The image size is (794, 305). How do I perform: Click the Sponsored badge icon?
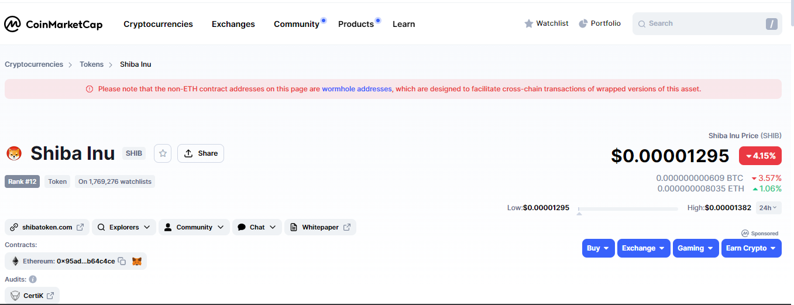[x=745, y=233]
